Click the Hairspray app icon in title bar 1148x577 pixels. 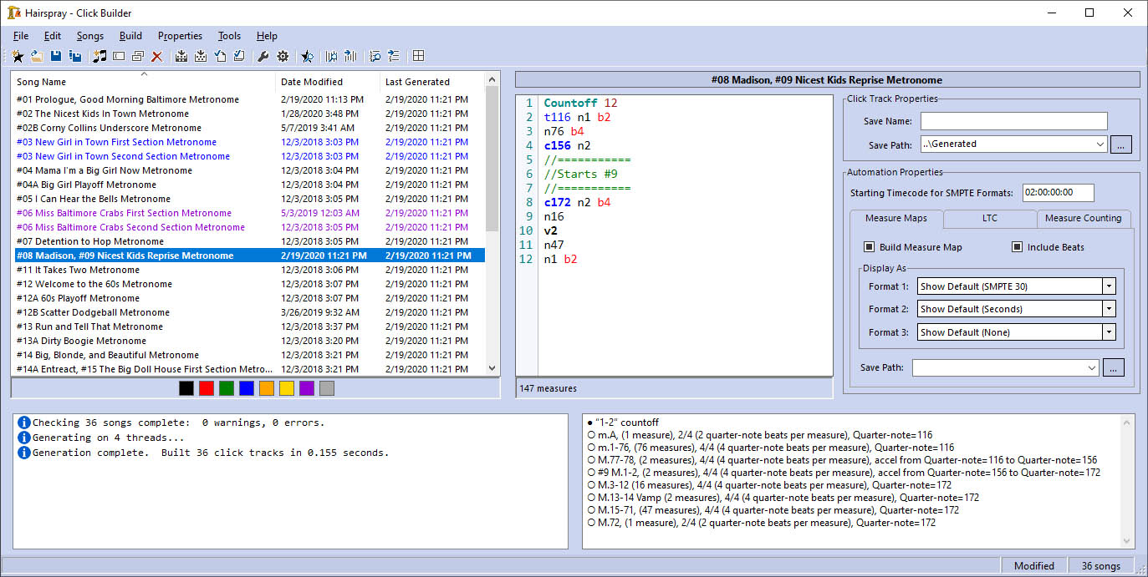tap(13, 13)
